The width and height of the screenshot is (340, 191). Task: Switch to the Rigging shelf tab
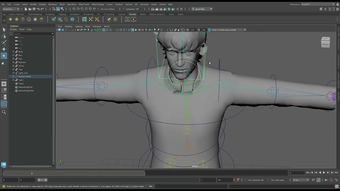[x=62, y=14]
